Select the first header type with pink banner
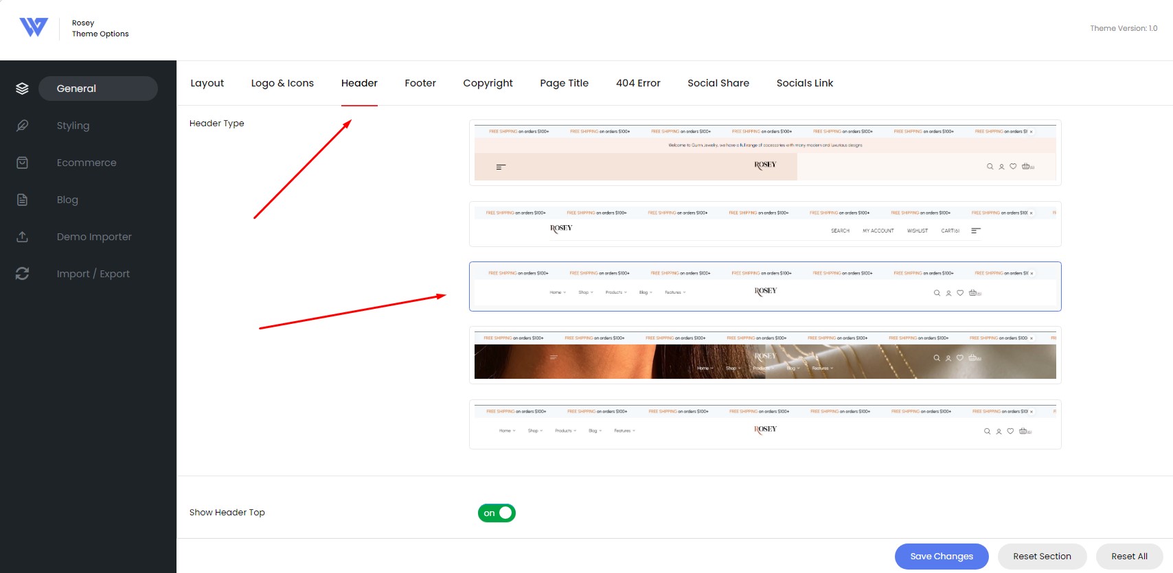 [765, 153]
